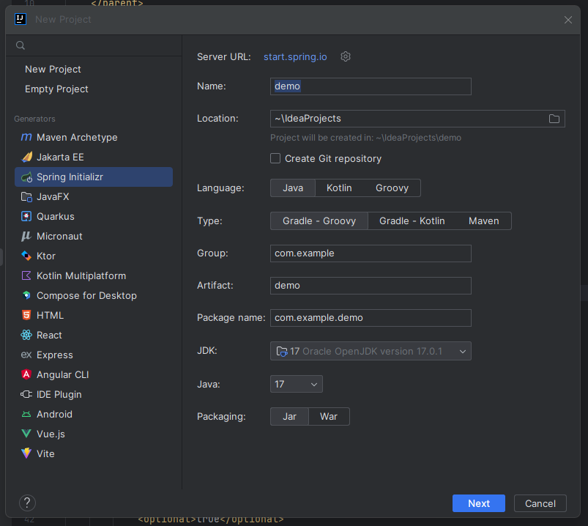This screenshot has width=588, height=526.
Task: Click the Android robot icon
Action: tap(26, 414)
